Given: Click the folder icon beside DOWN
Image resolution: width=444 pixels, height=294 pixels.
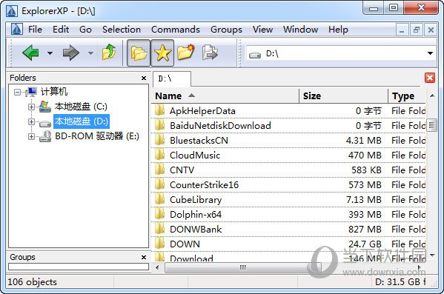Looking at the screenshot, I should click(x=160, y=243).
